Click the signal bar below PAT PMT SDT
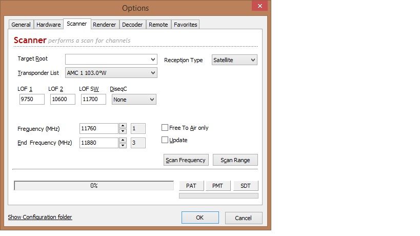This screenshot has width=420, height=236. pos(218,196)
